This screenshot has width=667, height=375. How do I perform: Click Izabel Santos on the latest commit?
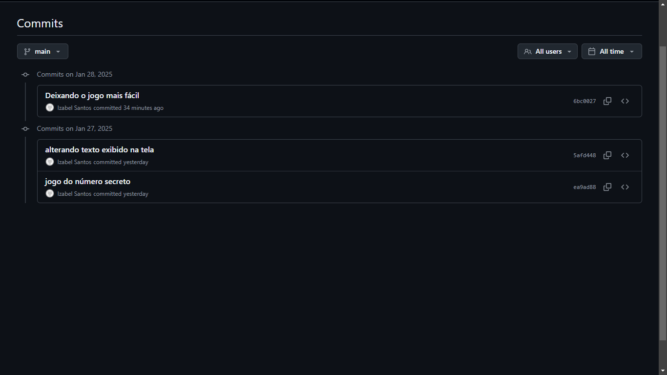point(74,108)
